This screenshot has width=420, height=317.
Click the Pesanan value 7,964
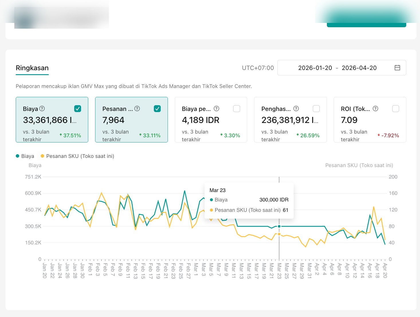(x=113, y=120)
